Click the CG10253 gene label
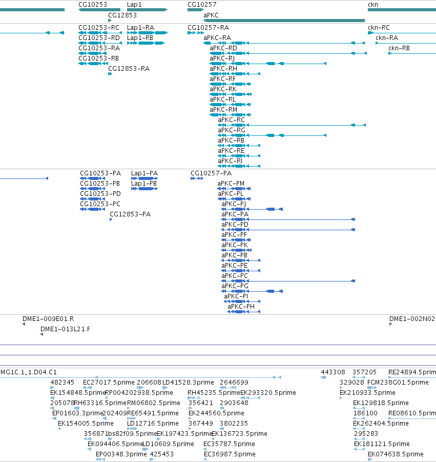The width and height of the screenshot is (436, 462). 93,5
